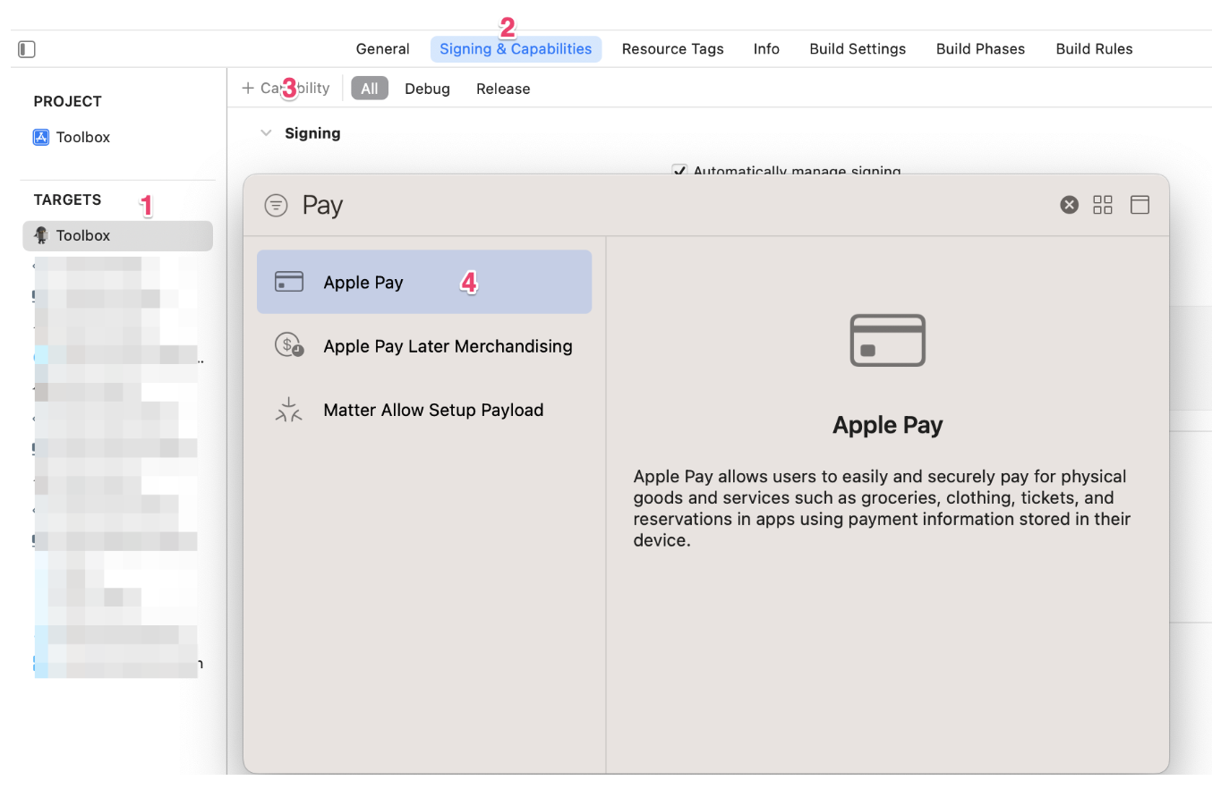
Task: Click the bold Apple Pay title in detail pane
Action: coord(887,424)
